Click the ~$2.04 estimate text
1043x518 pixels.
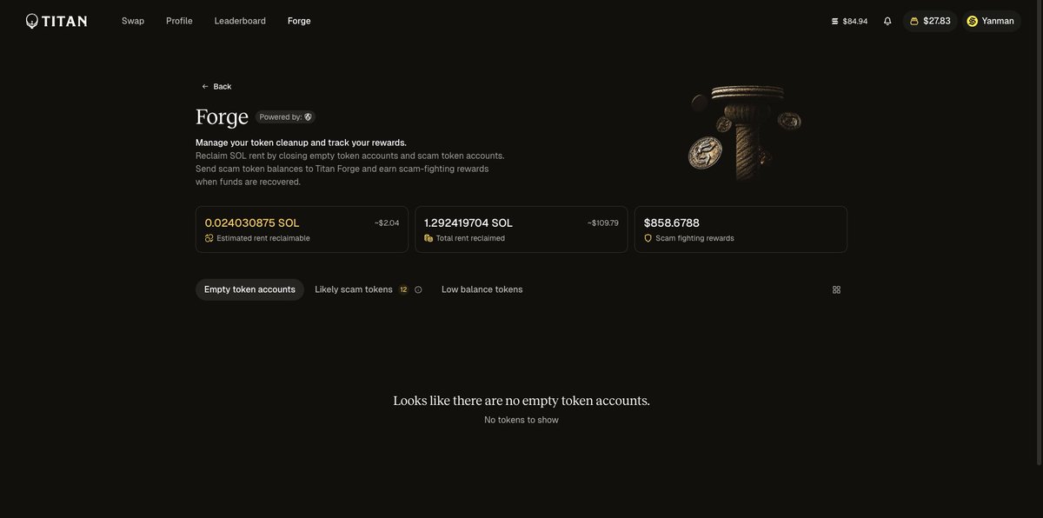387,222
